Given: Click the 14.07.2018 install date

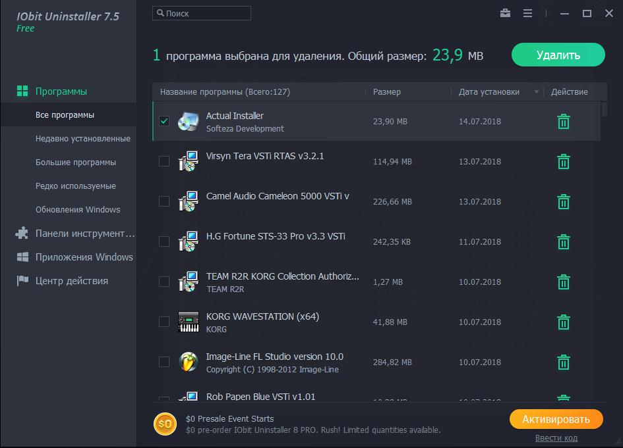Looking at the screenshot, I should click(x=479, y=121).
